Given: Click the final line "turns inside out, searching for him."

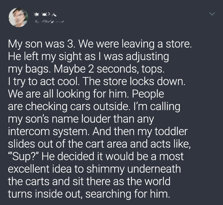Looking at the screenshot, I should pos(89,194).
